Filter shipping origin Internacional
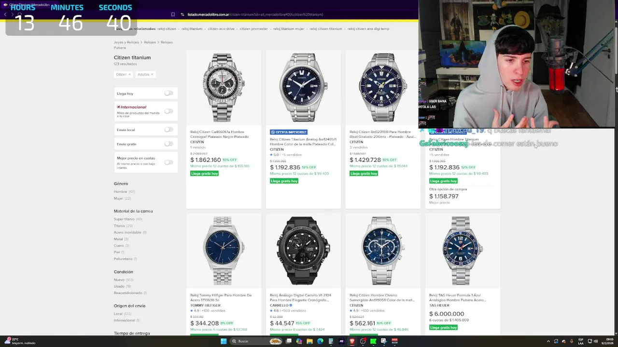The width and height of the screenshot is (618, 347). pyautogui.click(x=126, y=320)
